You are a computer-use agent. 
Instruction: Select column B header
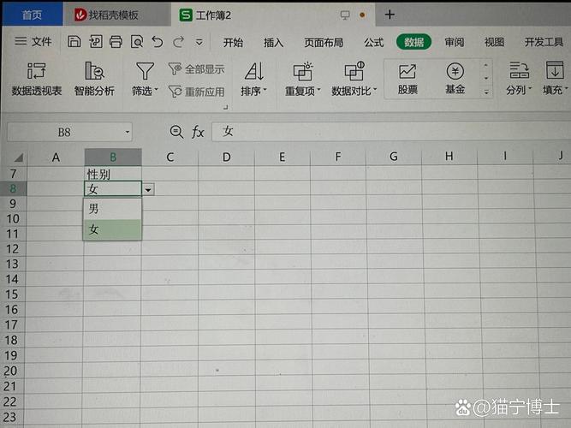tap(113, 158)
